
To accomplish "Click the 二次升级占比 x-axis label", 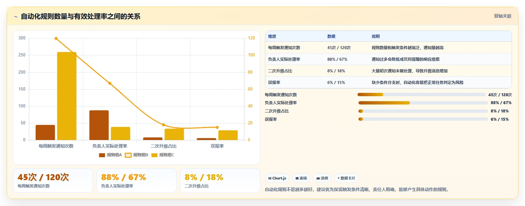I will 164,146.
